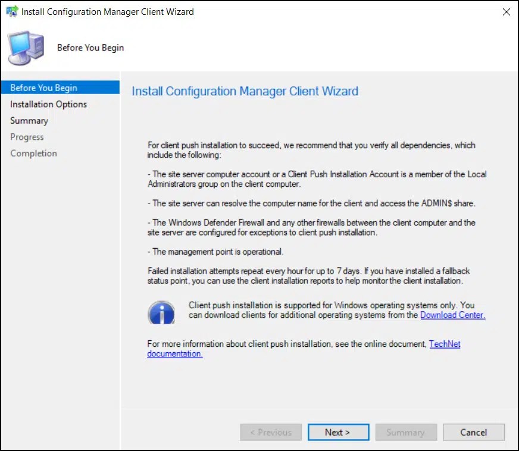
Task: Click the paragraph about failed installation attempts
Action: point(309,274)
